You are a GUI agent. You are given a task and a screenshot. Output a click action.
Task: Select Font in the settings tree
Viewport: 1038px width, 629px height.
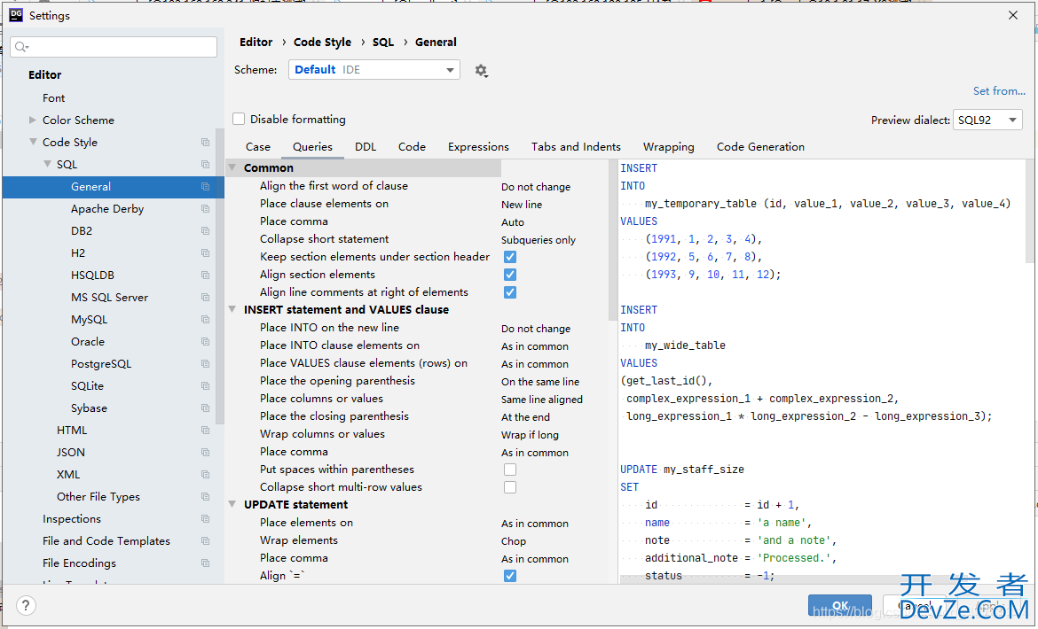53,97
